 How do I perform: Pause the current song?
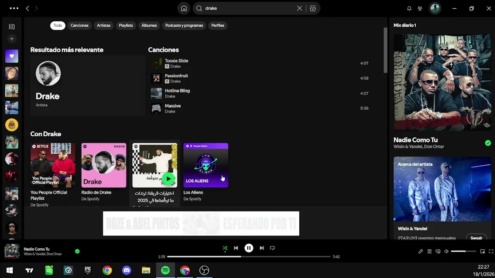[x=249, y=248]
